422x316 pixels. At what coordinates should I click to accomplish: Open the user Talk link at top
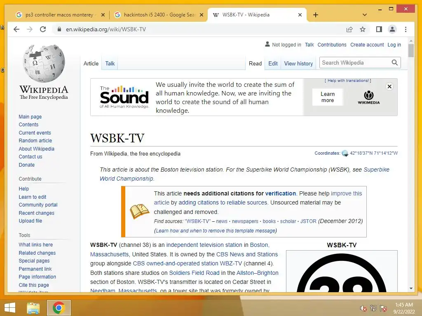coord(309,44)
